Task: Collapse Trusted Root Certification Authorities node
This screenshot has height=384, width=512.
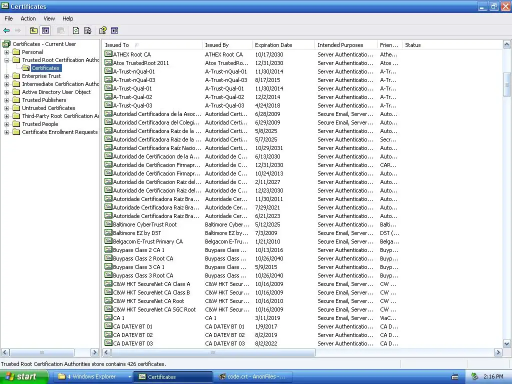Action: [6, 60]
